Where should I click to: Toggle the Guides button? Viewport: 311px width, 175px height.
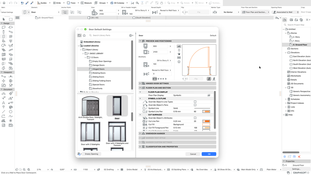[x=42, y=3]
